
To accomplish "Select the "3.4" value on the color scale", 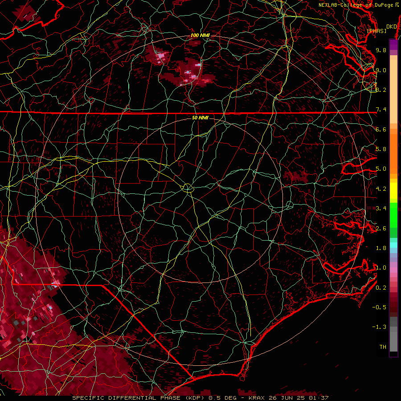I will coord(381,209).
